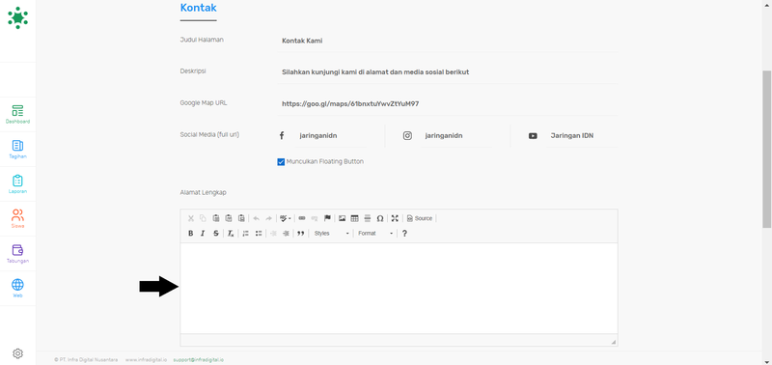Open Tagihan in the sidebar
The image size is (772, 365).
pyautogui.click(x=17, y=150)
